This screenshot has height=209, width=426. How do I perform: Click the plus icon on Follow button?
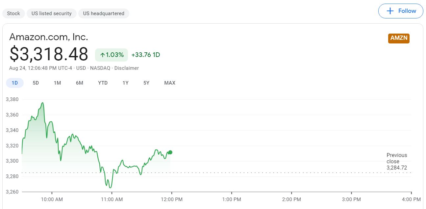coord(390,11)
